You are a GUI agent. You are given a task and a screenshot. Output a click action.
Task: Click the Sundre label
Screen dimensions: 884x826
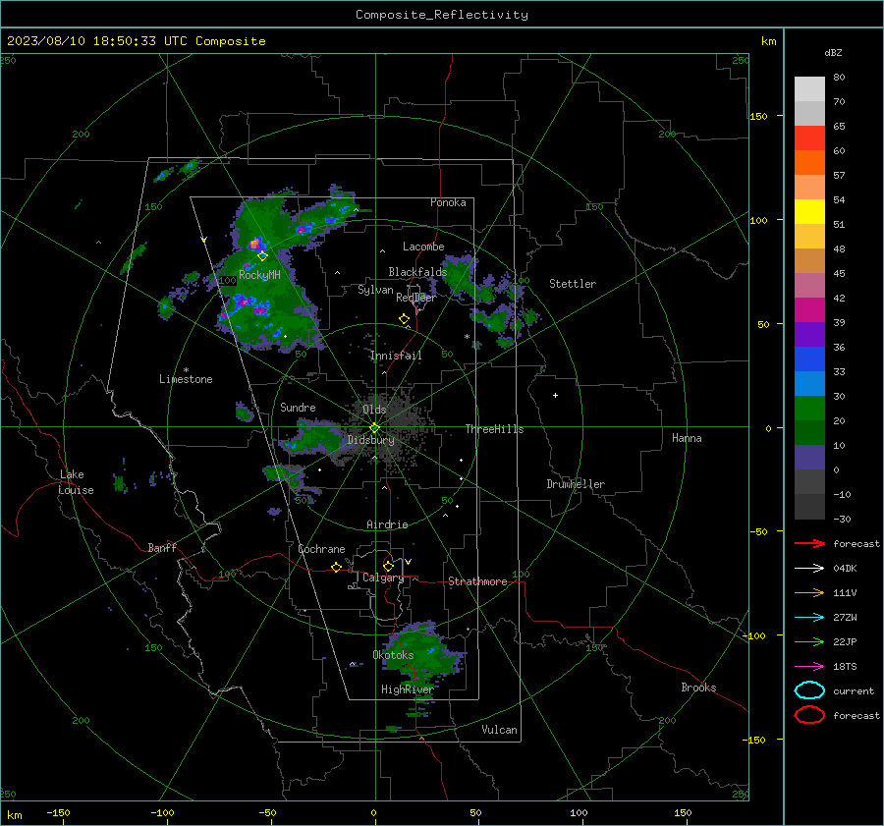298,407
